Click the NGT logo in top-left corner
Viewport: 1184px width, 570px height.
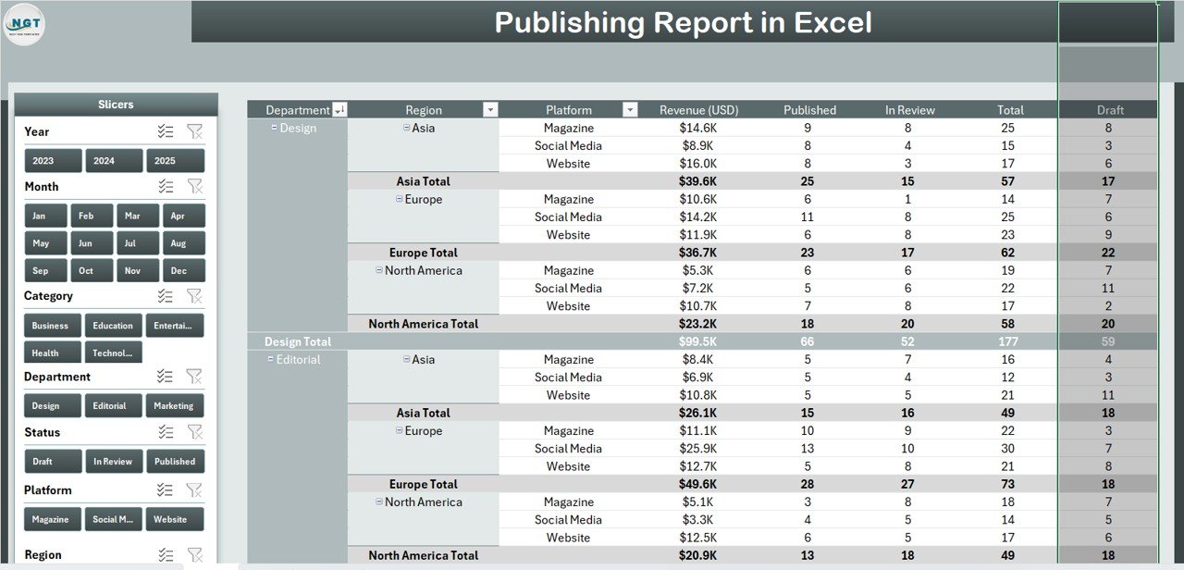[24, 25]
